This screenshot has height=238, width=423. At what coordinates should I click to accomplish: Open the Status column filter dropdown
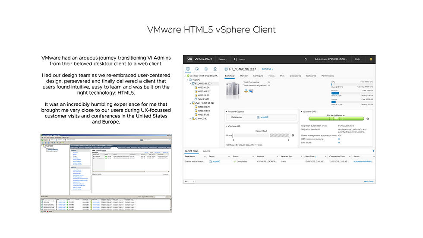tap(253, 156)
